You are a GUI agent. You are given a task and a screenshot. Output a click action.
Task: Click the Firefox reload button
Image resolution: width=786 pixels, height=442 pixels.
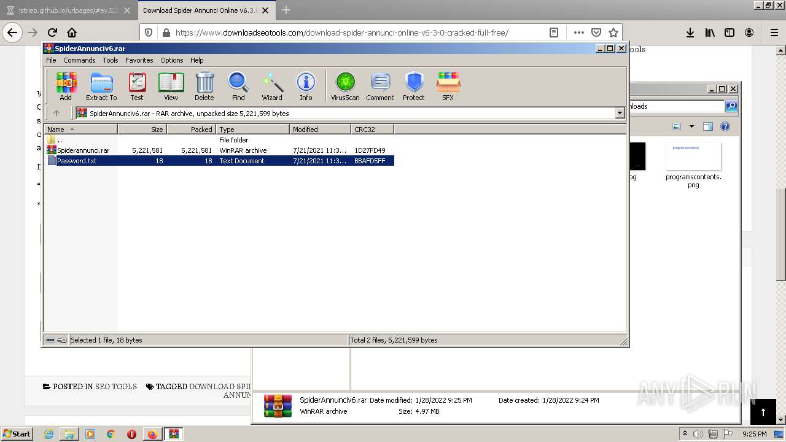tap(52, 33)
